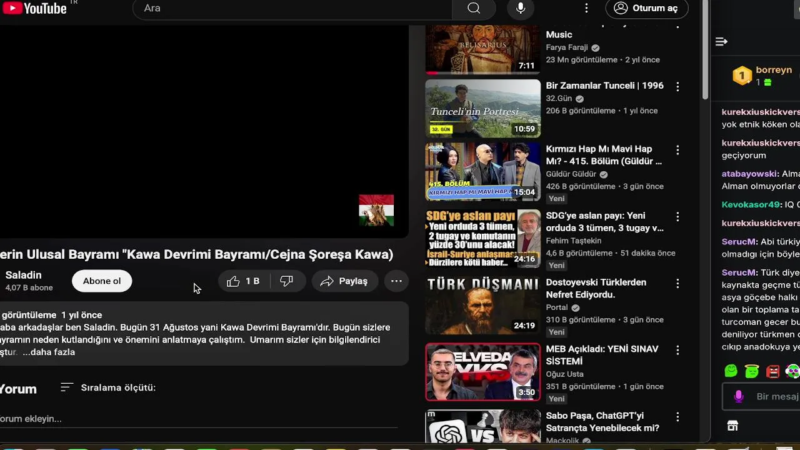Viewport: 800px width, 450px height.
Task: Click the flag watermark on the video
Action: pyautogui.click(x=376, y=211)
